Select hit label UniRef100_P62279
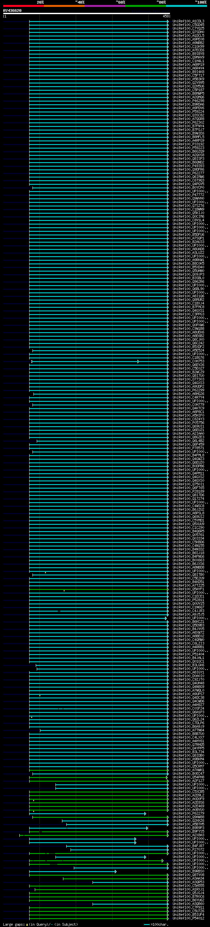This screenshot has height=927, width=210. (188, 813)
